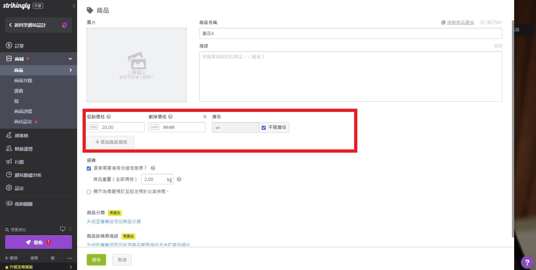Open the 訂單 orders section

point(19,46)
